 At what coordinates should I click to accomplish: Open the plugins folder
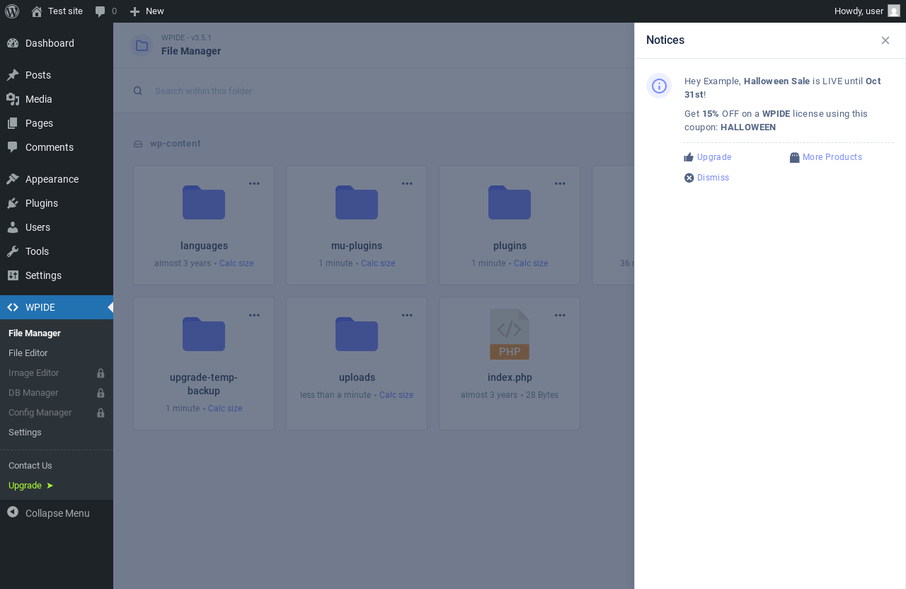point(510,202)
